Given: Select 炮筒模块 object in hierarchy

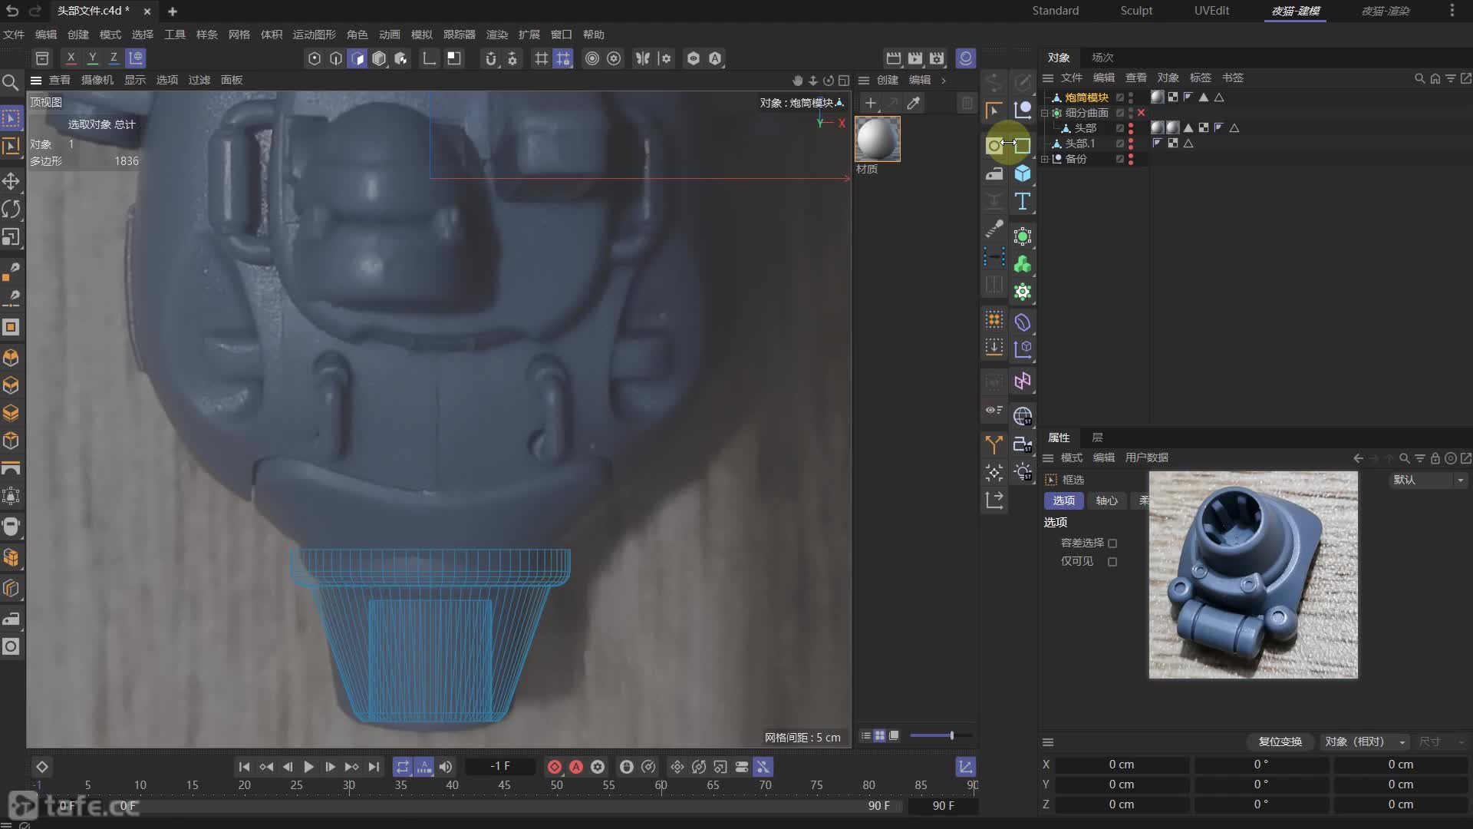Looking at the screenshot, I should pyautogui.click(x=1086, y=97).
